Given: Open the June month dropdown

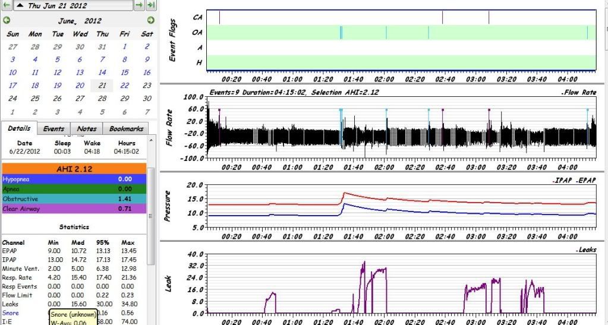Looking at the screenshot, I should pos(68,21).
